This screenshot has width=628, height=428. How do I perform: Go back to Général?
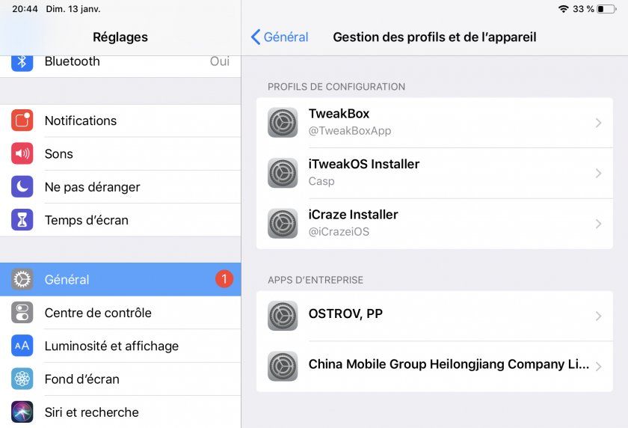[x=280, y=37]
